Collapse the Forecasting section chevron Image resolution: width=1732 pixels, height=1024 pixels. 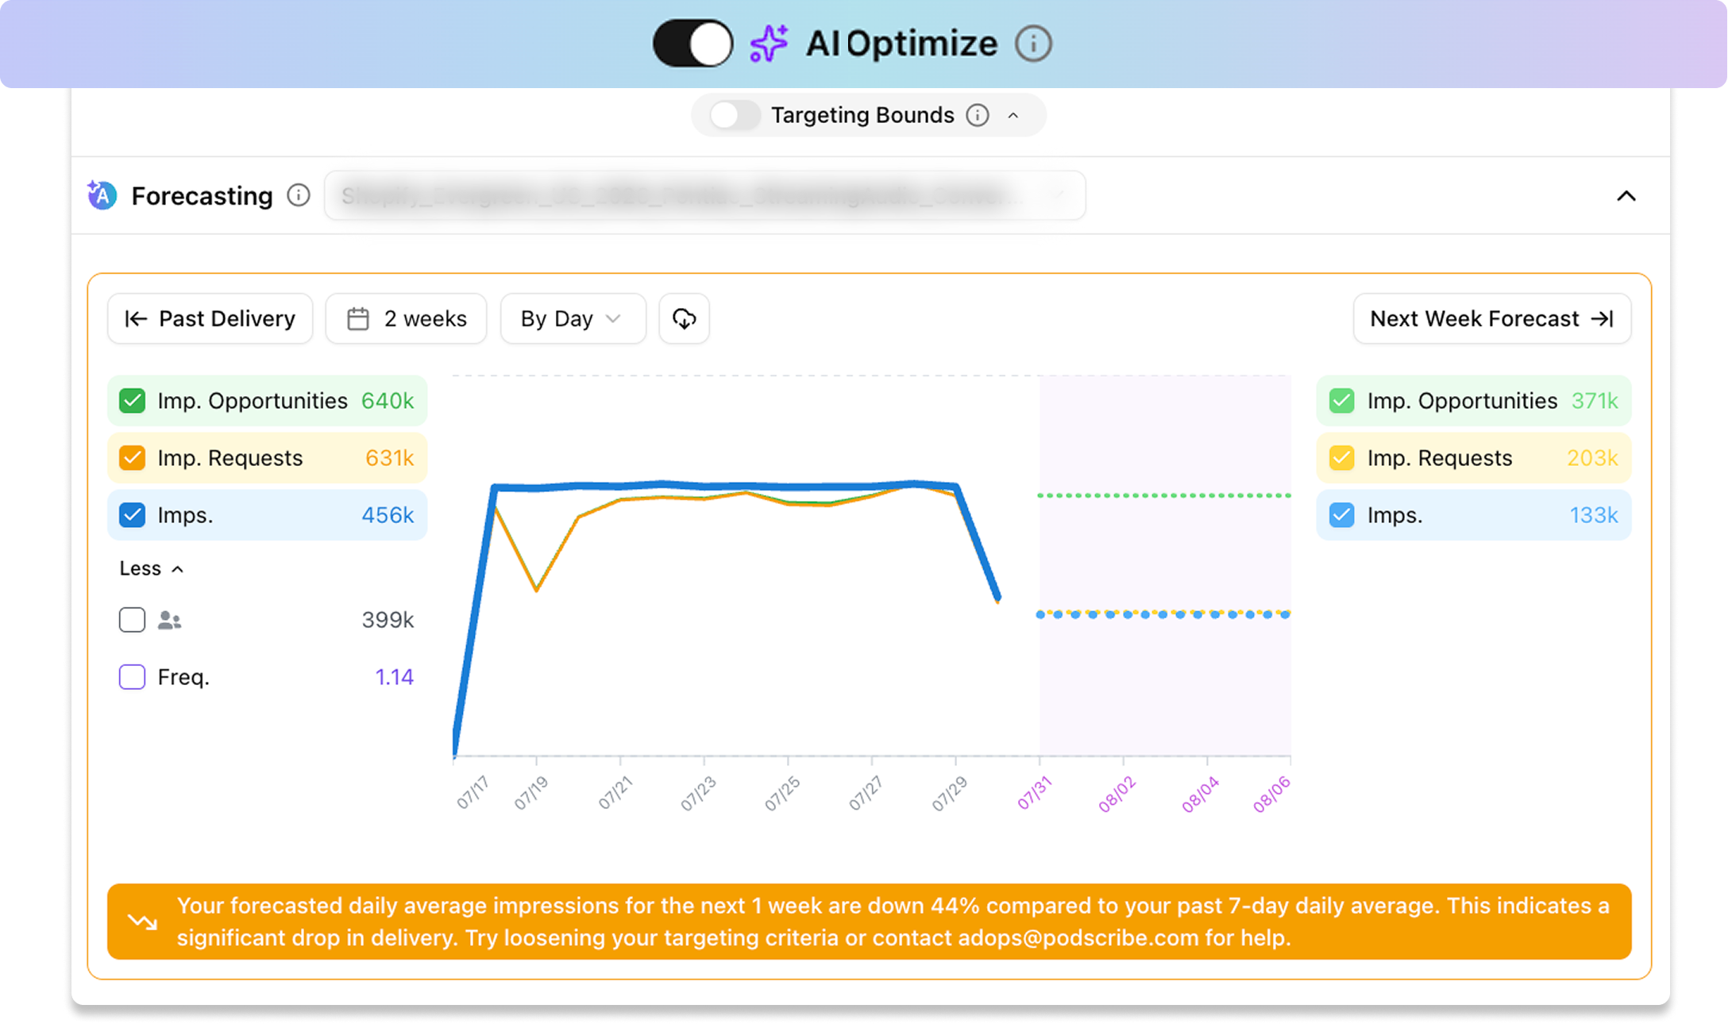click(x=1626, y=196)
